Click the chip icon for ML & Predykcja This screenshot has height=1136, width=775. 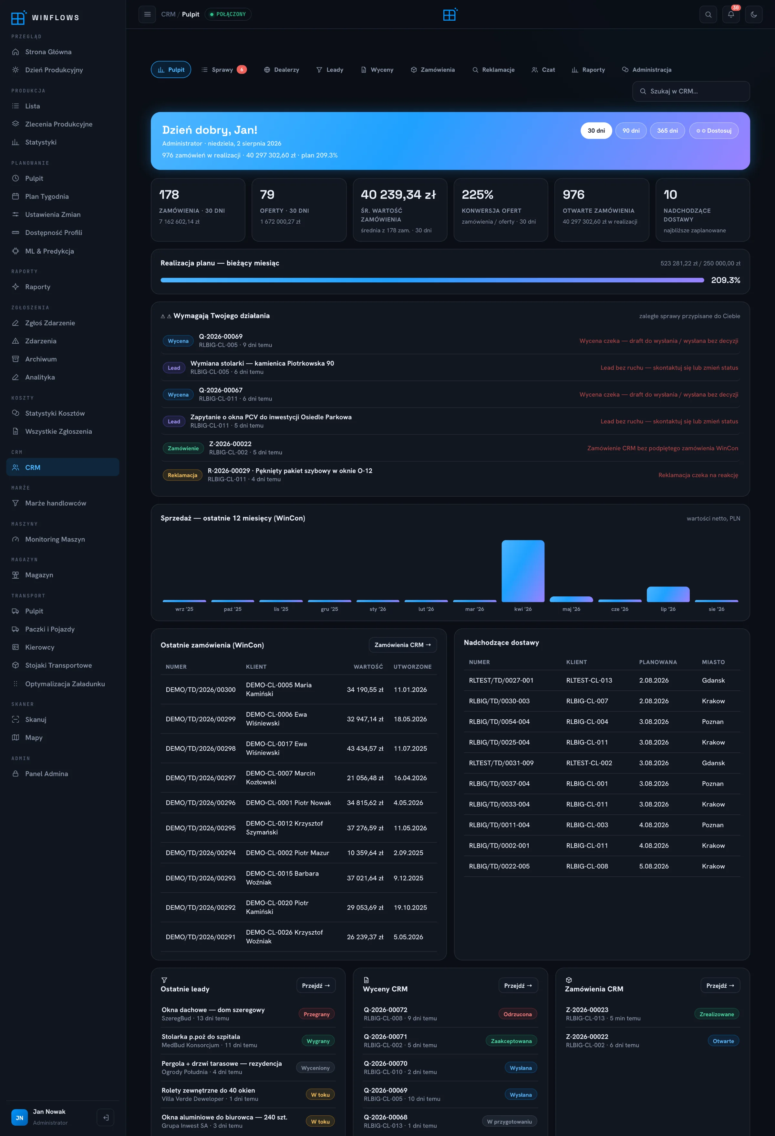click(x=15, y=251)
